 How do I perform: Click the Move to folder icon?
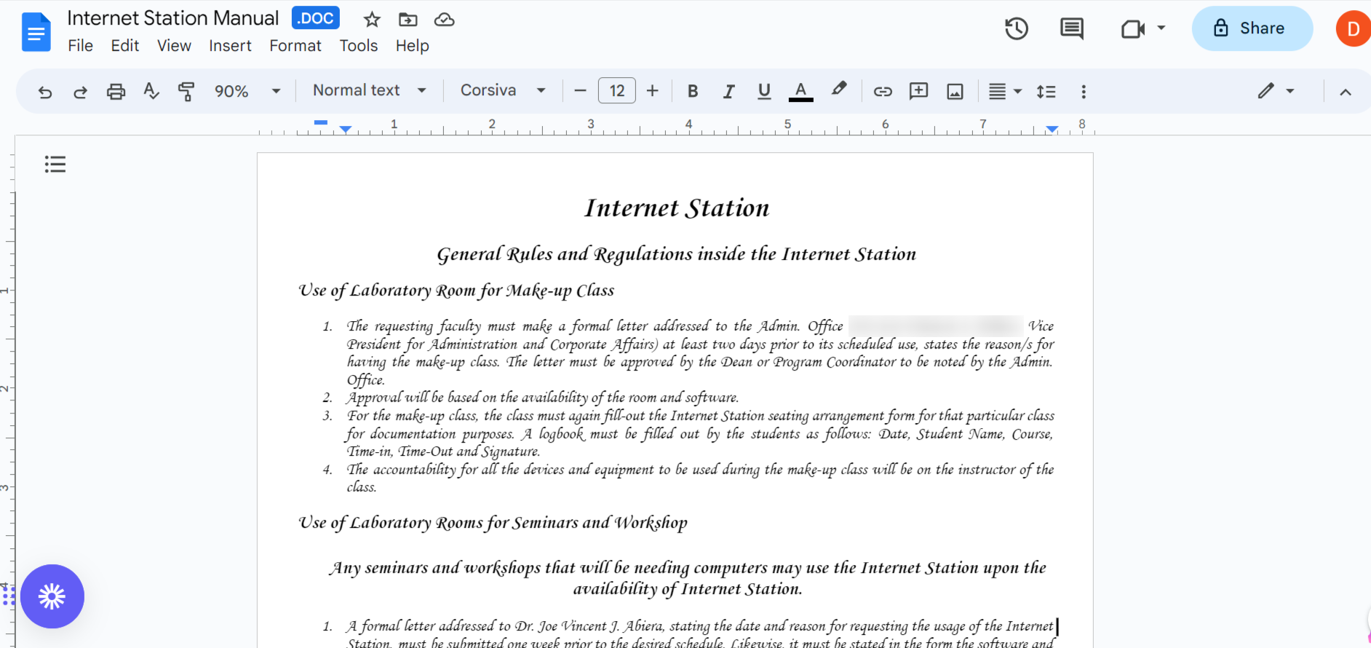click(408, 20)
